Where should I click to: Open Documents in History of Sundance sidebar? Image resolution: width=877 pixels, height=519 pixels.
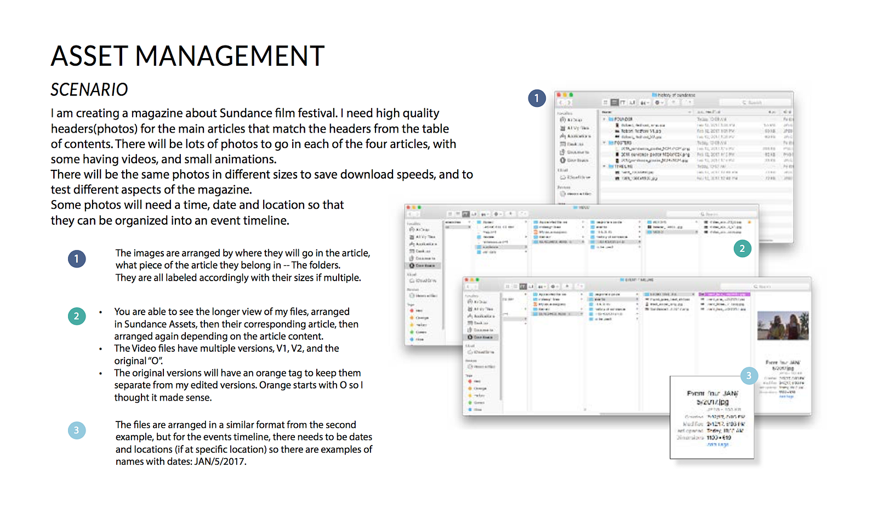point(574,152)
